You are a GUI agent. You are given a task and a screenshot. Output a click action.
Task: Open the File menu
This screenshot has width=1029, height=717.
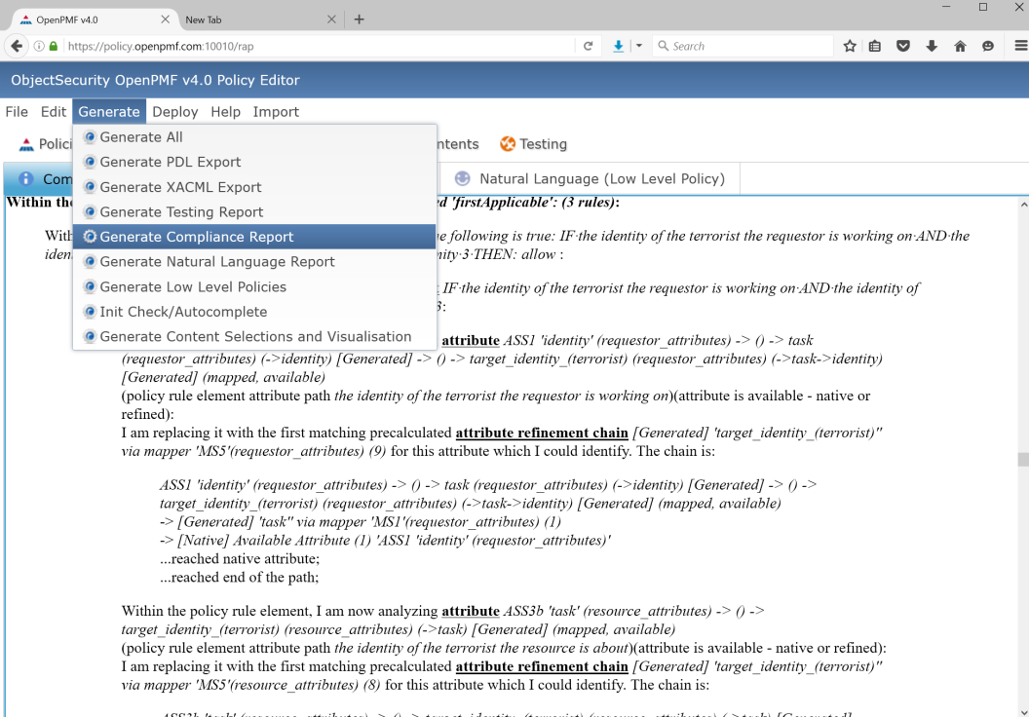[x=18, y=111]
